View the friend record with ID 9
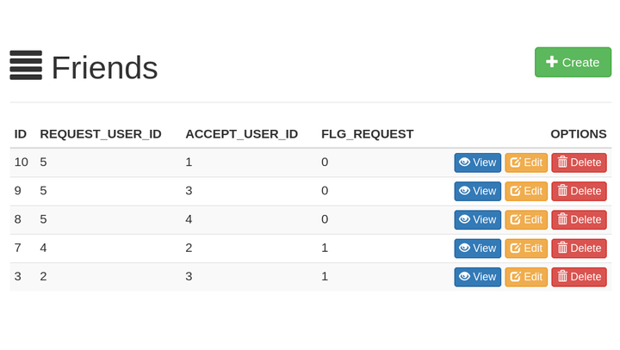Screen dimensions: 620x350 pos(478,191)
